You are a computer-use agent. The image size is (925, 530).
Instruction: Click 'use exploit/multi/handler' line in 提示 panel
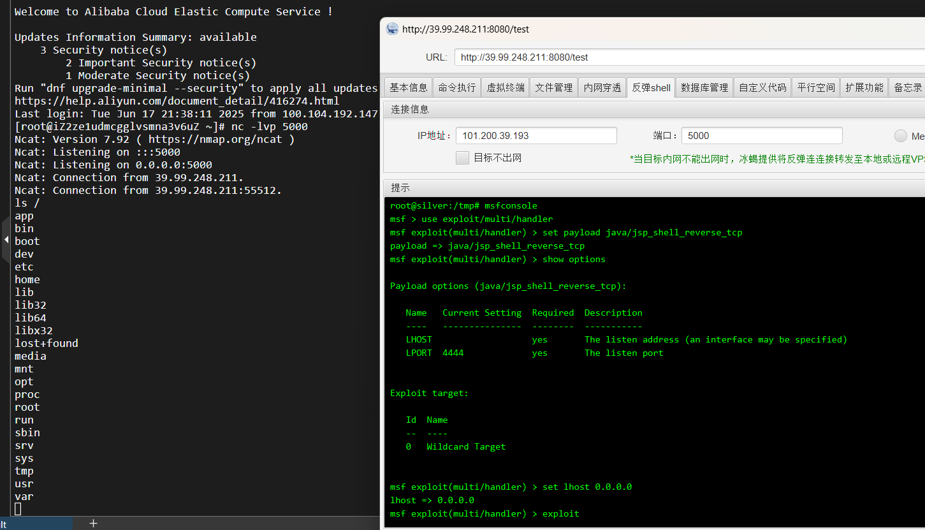(x=471, y=219)
